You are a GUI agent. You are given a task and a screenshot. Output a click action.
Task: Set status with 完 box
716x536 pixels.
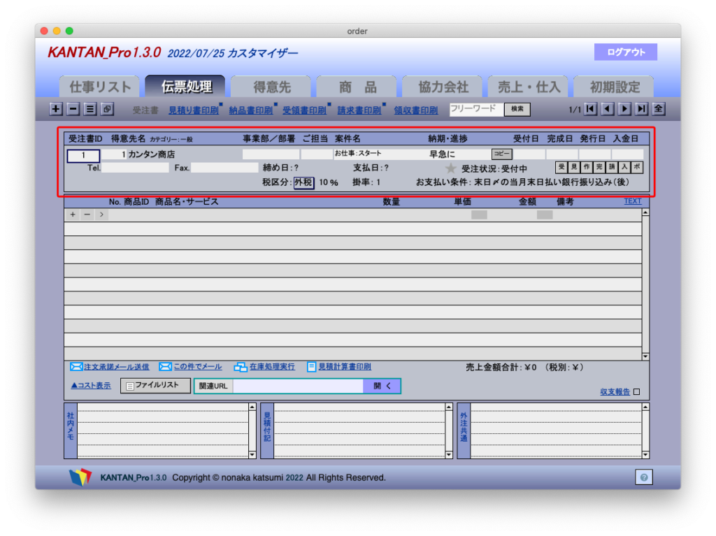click(599, 167)
